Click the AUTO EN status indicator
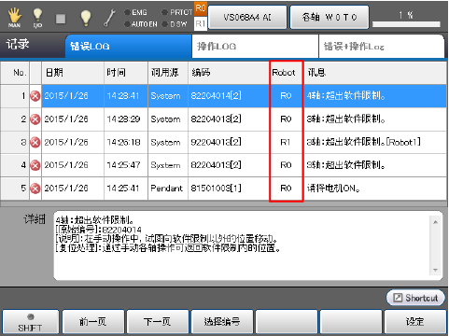This screenshot has height=336, width=449. click(x=141, y=24)
